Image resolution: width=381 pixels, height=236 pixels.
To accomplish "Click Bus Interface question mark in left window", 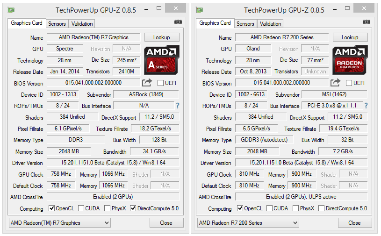I will 178,106.
